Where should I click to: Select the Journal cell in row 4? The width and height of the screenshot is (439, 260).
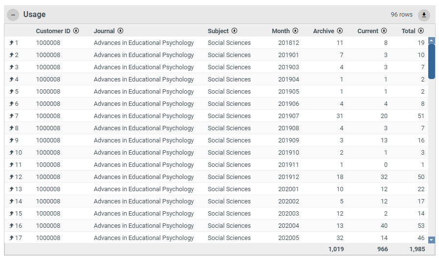[143, 80]
